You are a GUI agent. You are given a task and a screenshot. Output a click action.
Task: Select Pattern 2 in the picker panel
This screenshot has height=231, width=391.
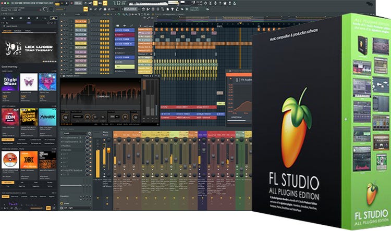click(125, 35)
